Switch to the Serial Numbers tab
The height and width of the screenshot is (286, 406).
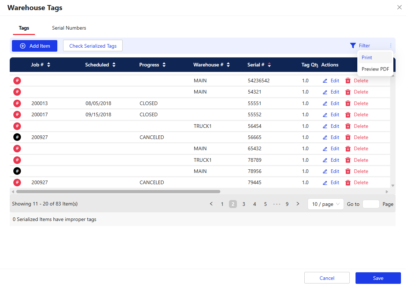coord(69,28)
